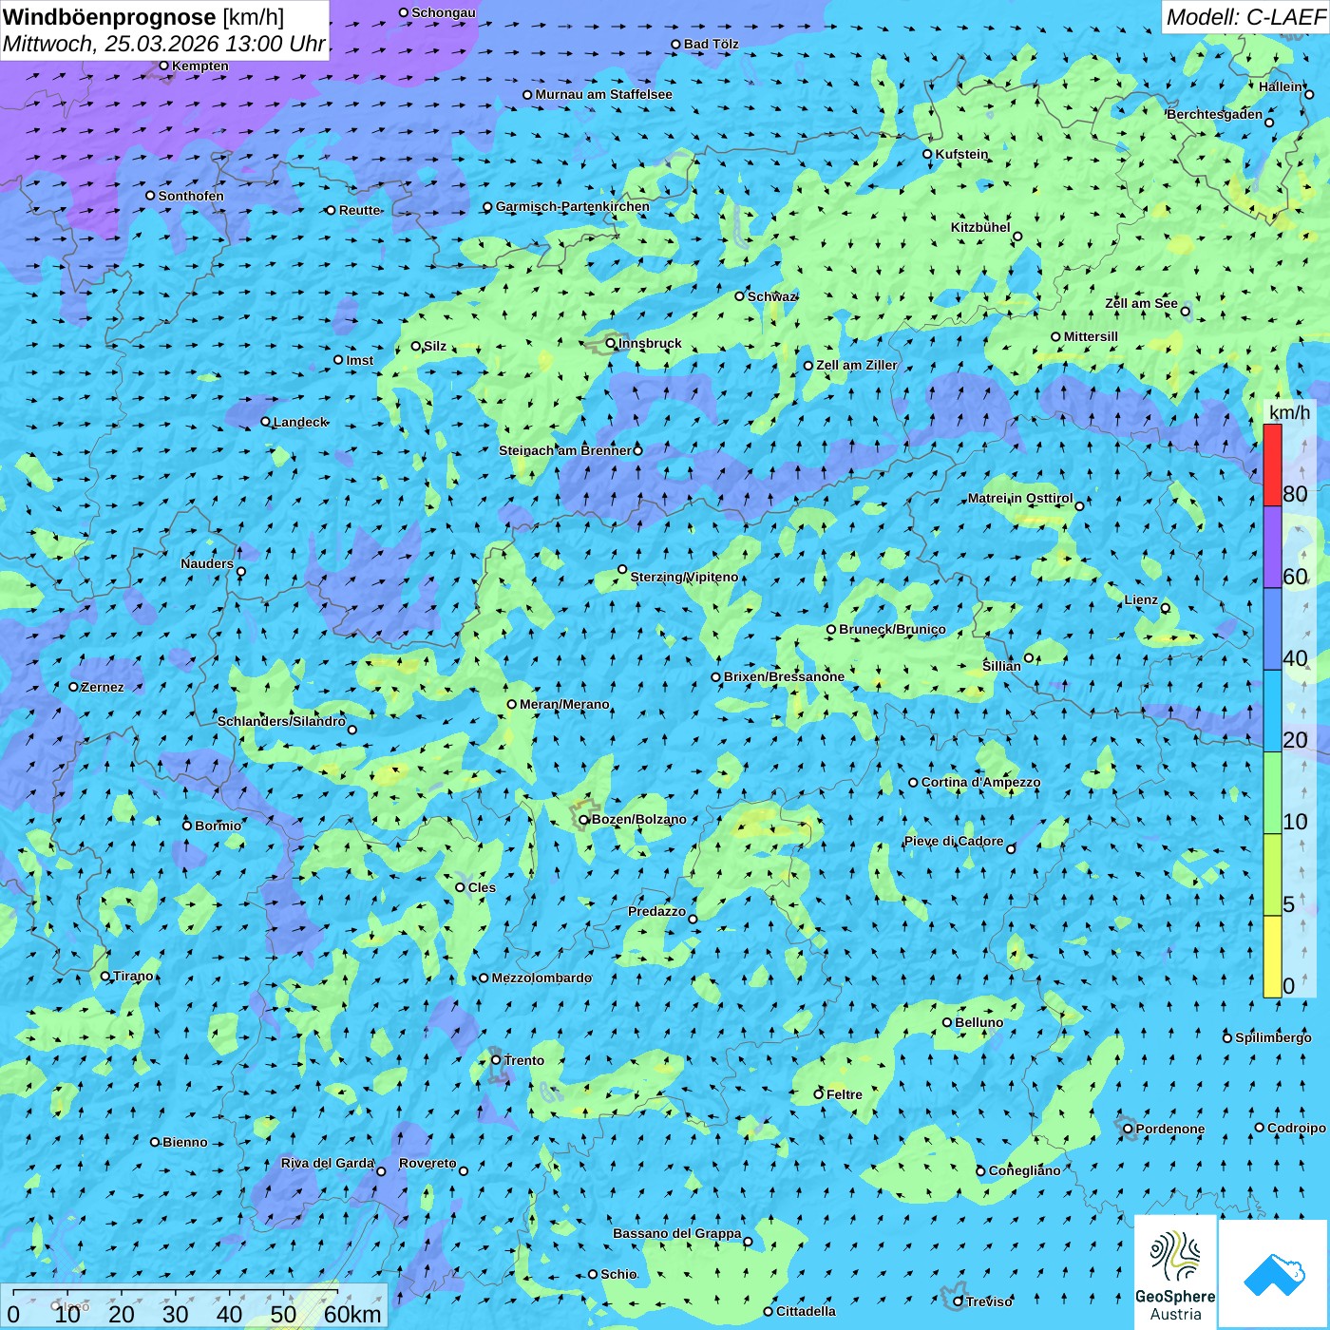1330x1330 pixels.
Task: Click the Bienno label
Action: coord(185,1142)
